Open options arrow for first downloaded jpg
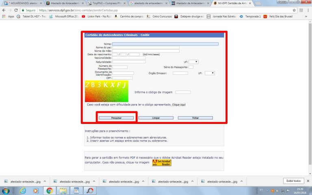Image resolution: width=312 pixels, height=195 pixels. tap(44, 182)
